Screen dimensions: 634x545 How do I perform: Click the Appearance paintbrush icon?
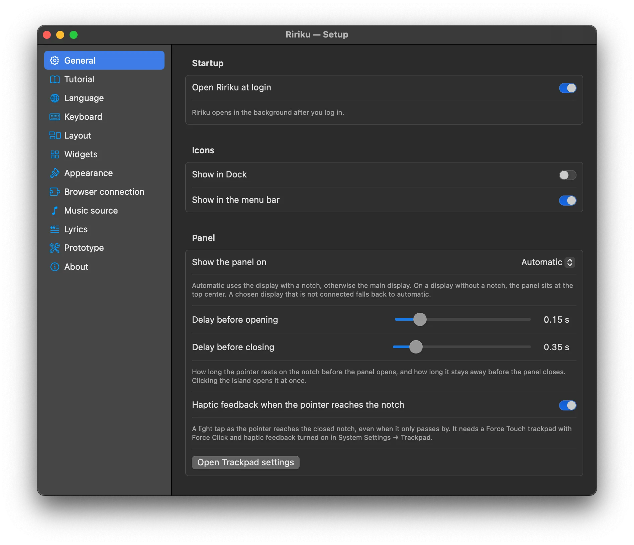(55, 173)
